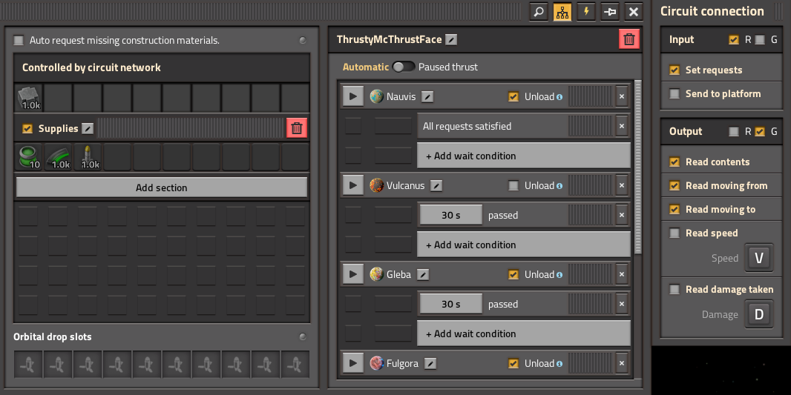This screenshot has height=395, width=791.
Task: Enable Read speed checkbox
Action: pos(674,233)
